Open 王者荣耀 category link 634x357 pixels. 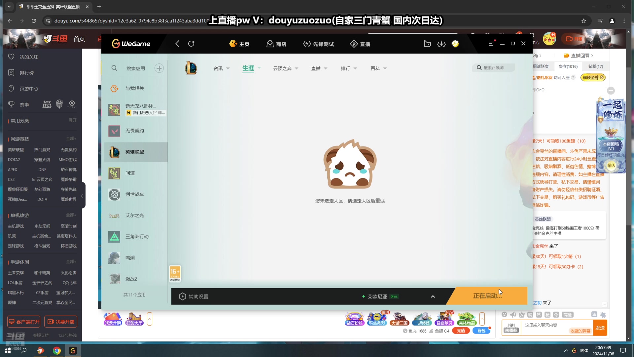[16, 273]
